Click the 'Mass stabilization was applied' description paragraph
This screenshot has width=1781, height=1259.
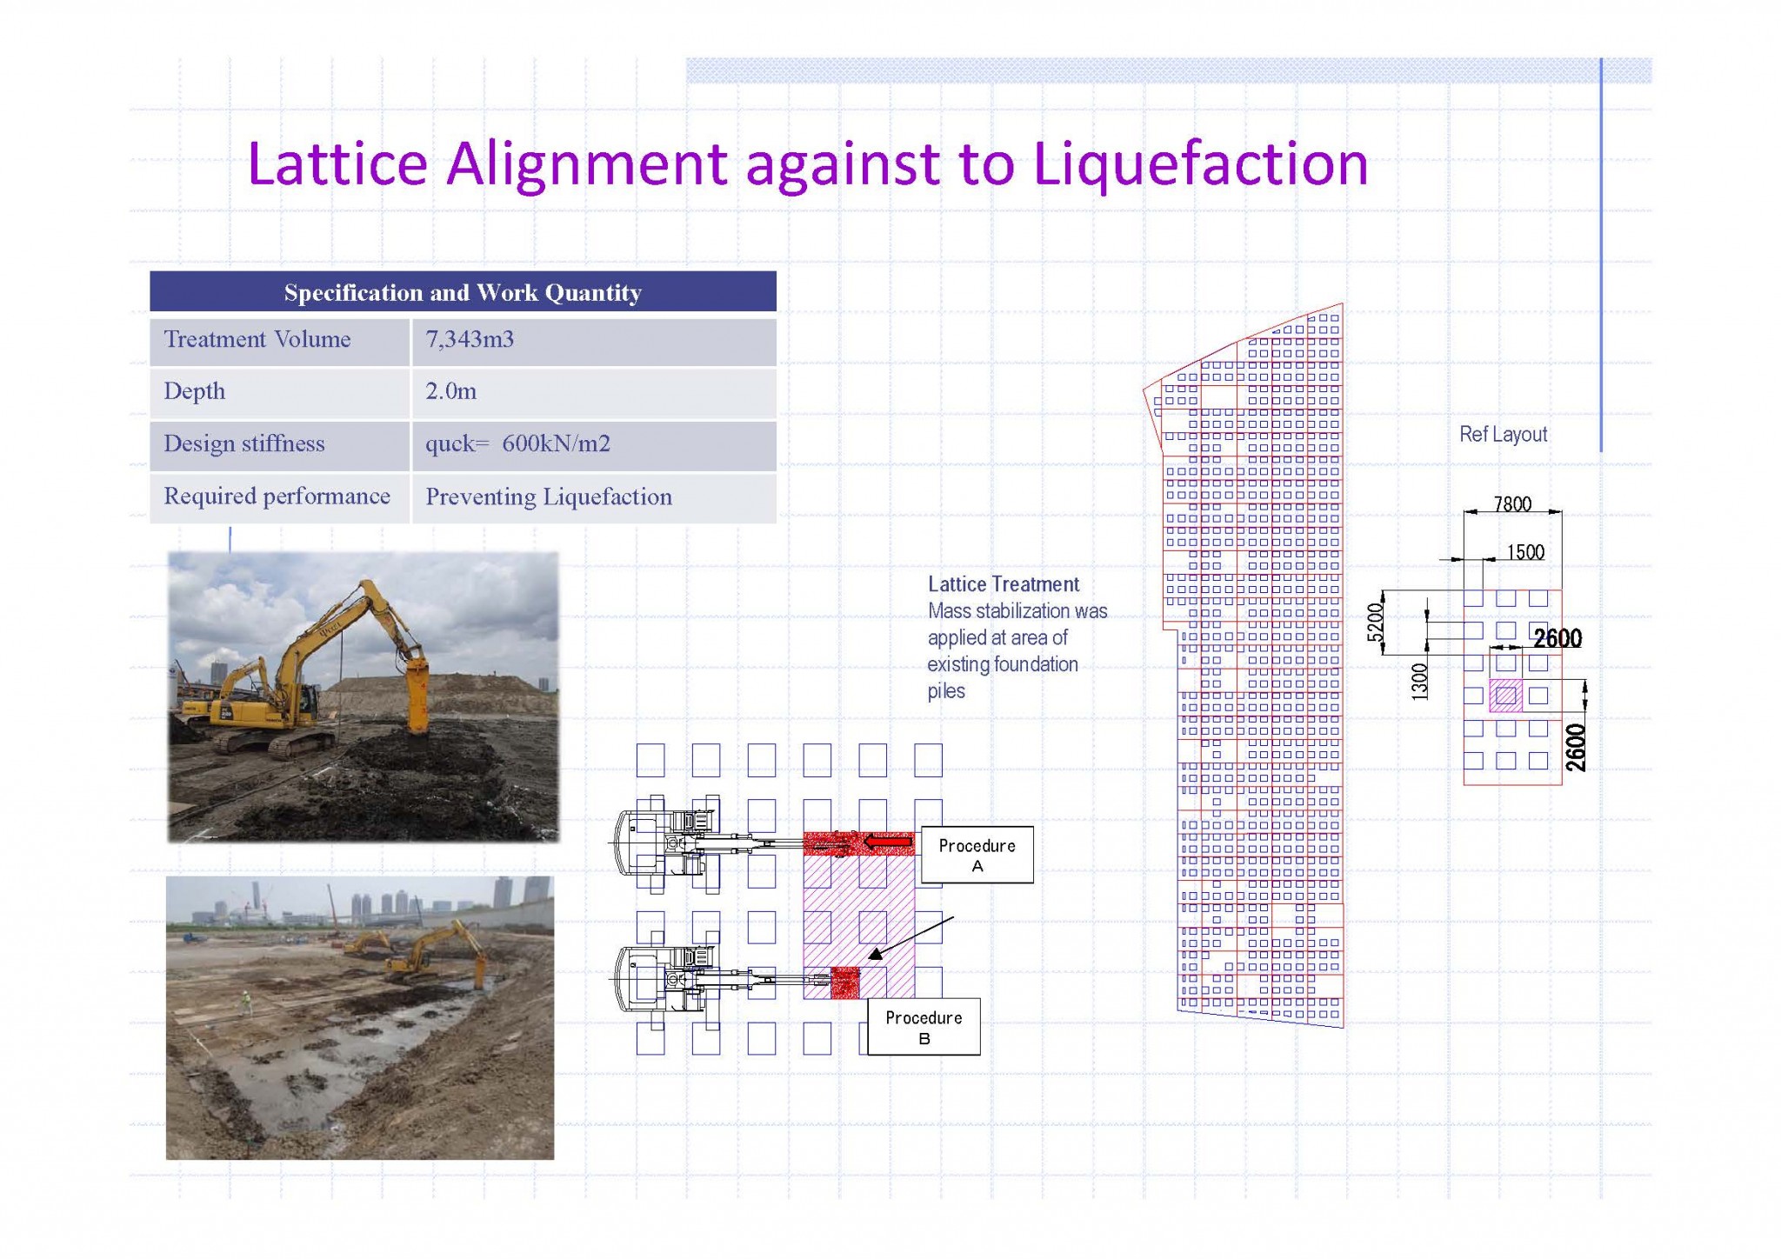[1017, 651]
